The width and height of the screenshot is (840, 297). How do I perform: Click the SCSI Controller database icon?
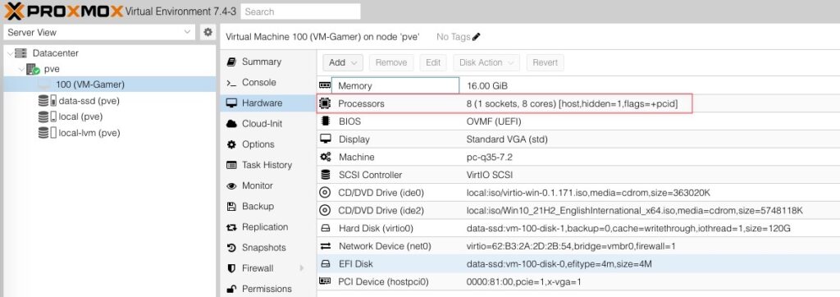pos(325,175)
